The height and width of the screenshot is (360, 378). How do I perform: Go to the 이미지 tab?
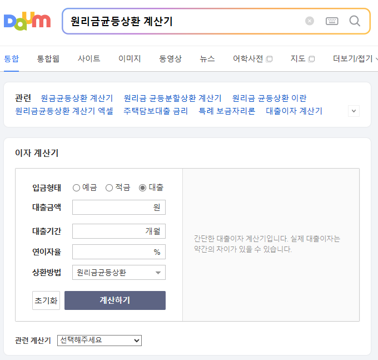(x=130, y=58)
